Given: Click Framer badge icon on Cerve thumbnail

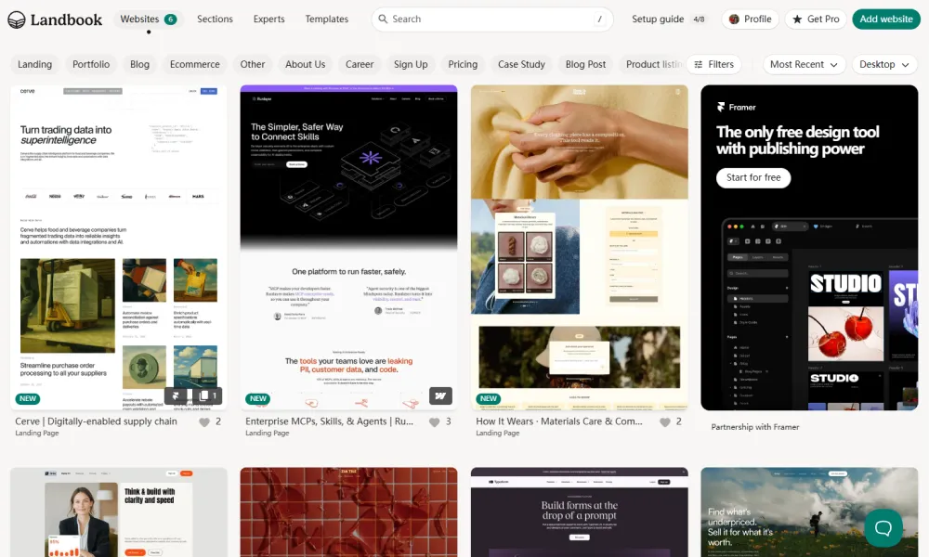Looking at the screenshot, I should click(177, 396).
